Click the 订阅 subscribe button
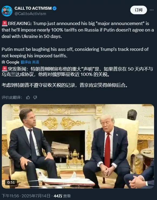This screenshot has height=200, width=157. click(139, 10)
